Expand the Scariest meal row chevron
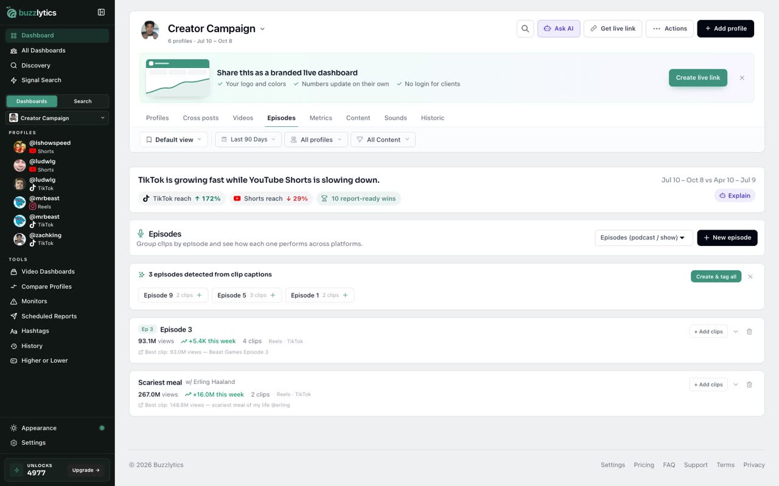The width and height of the screenshot is (779, 486). click(x=736, y=385)
